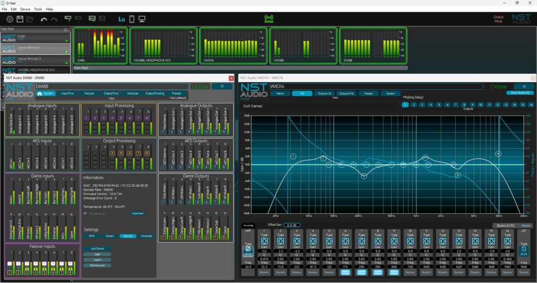Change EQ band 13 filter type icon

point(458,241)
